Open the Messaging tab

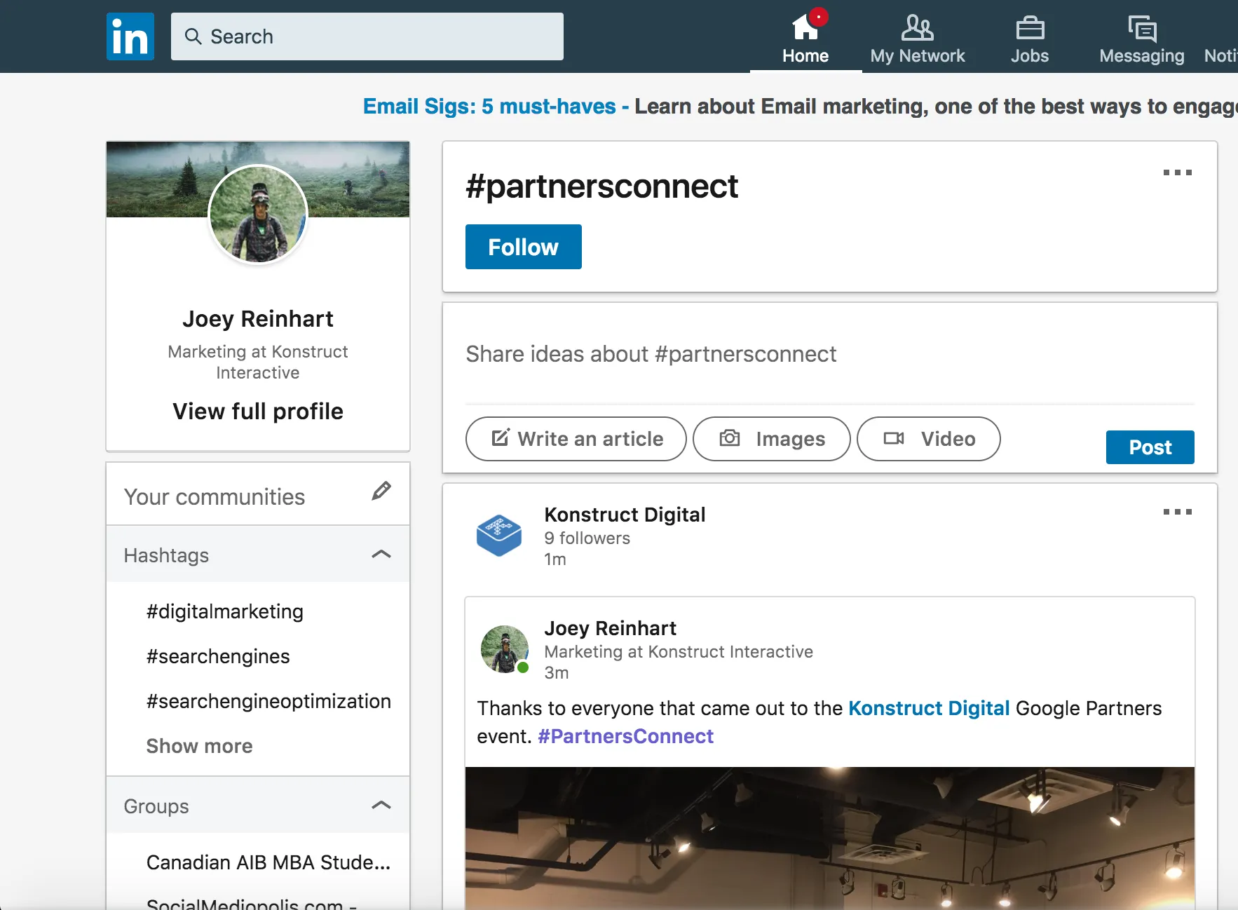click(1142, 39)
